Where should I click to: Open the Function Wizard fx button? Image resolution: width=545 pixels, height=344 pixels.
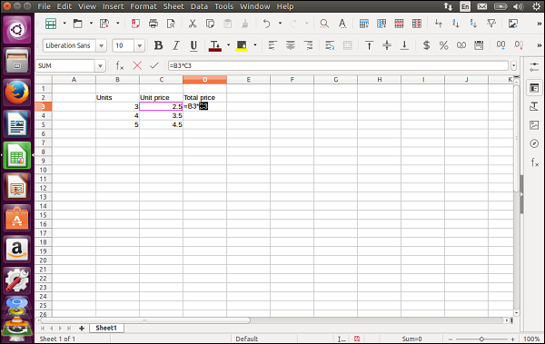pos(120,65)
